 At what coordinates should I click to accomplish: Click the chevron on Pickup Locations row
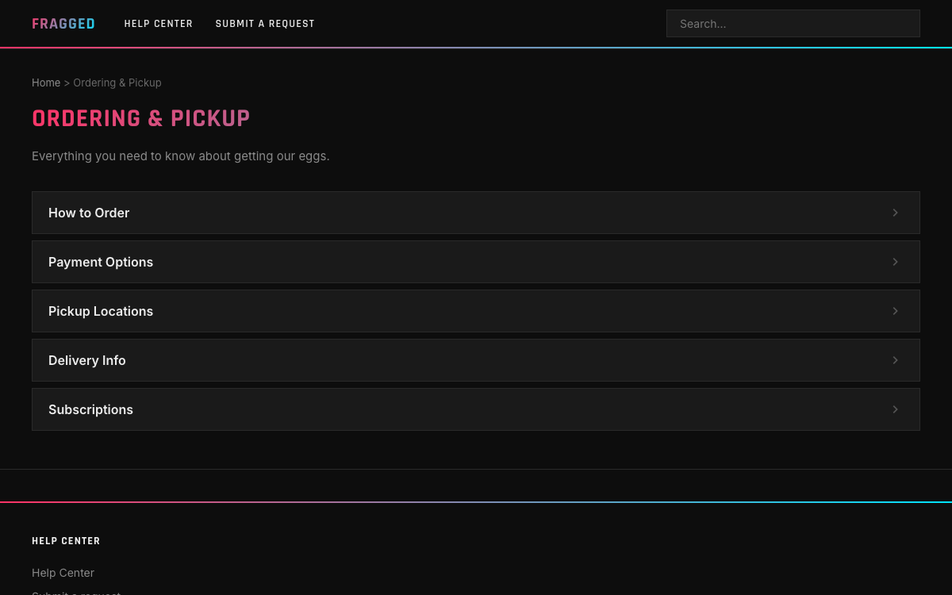[895, 311]
